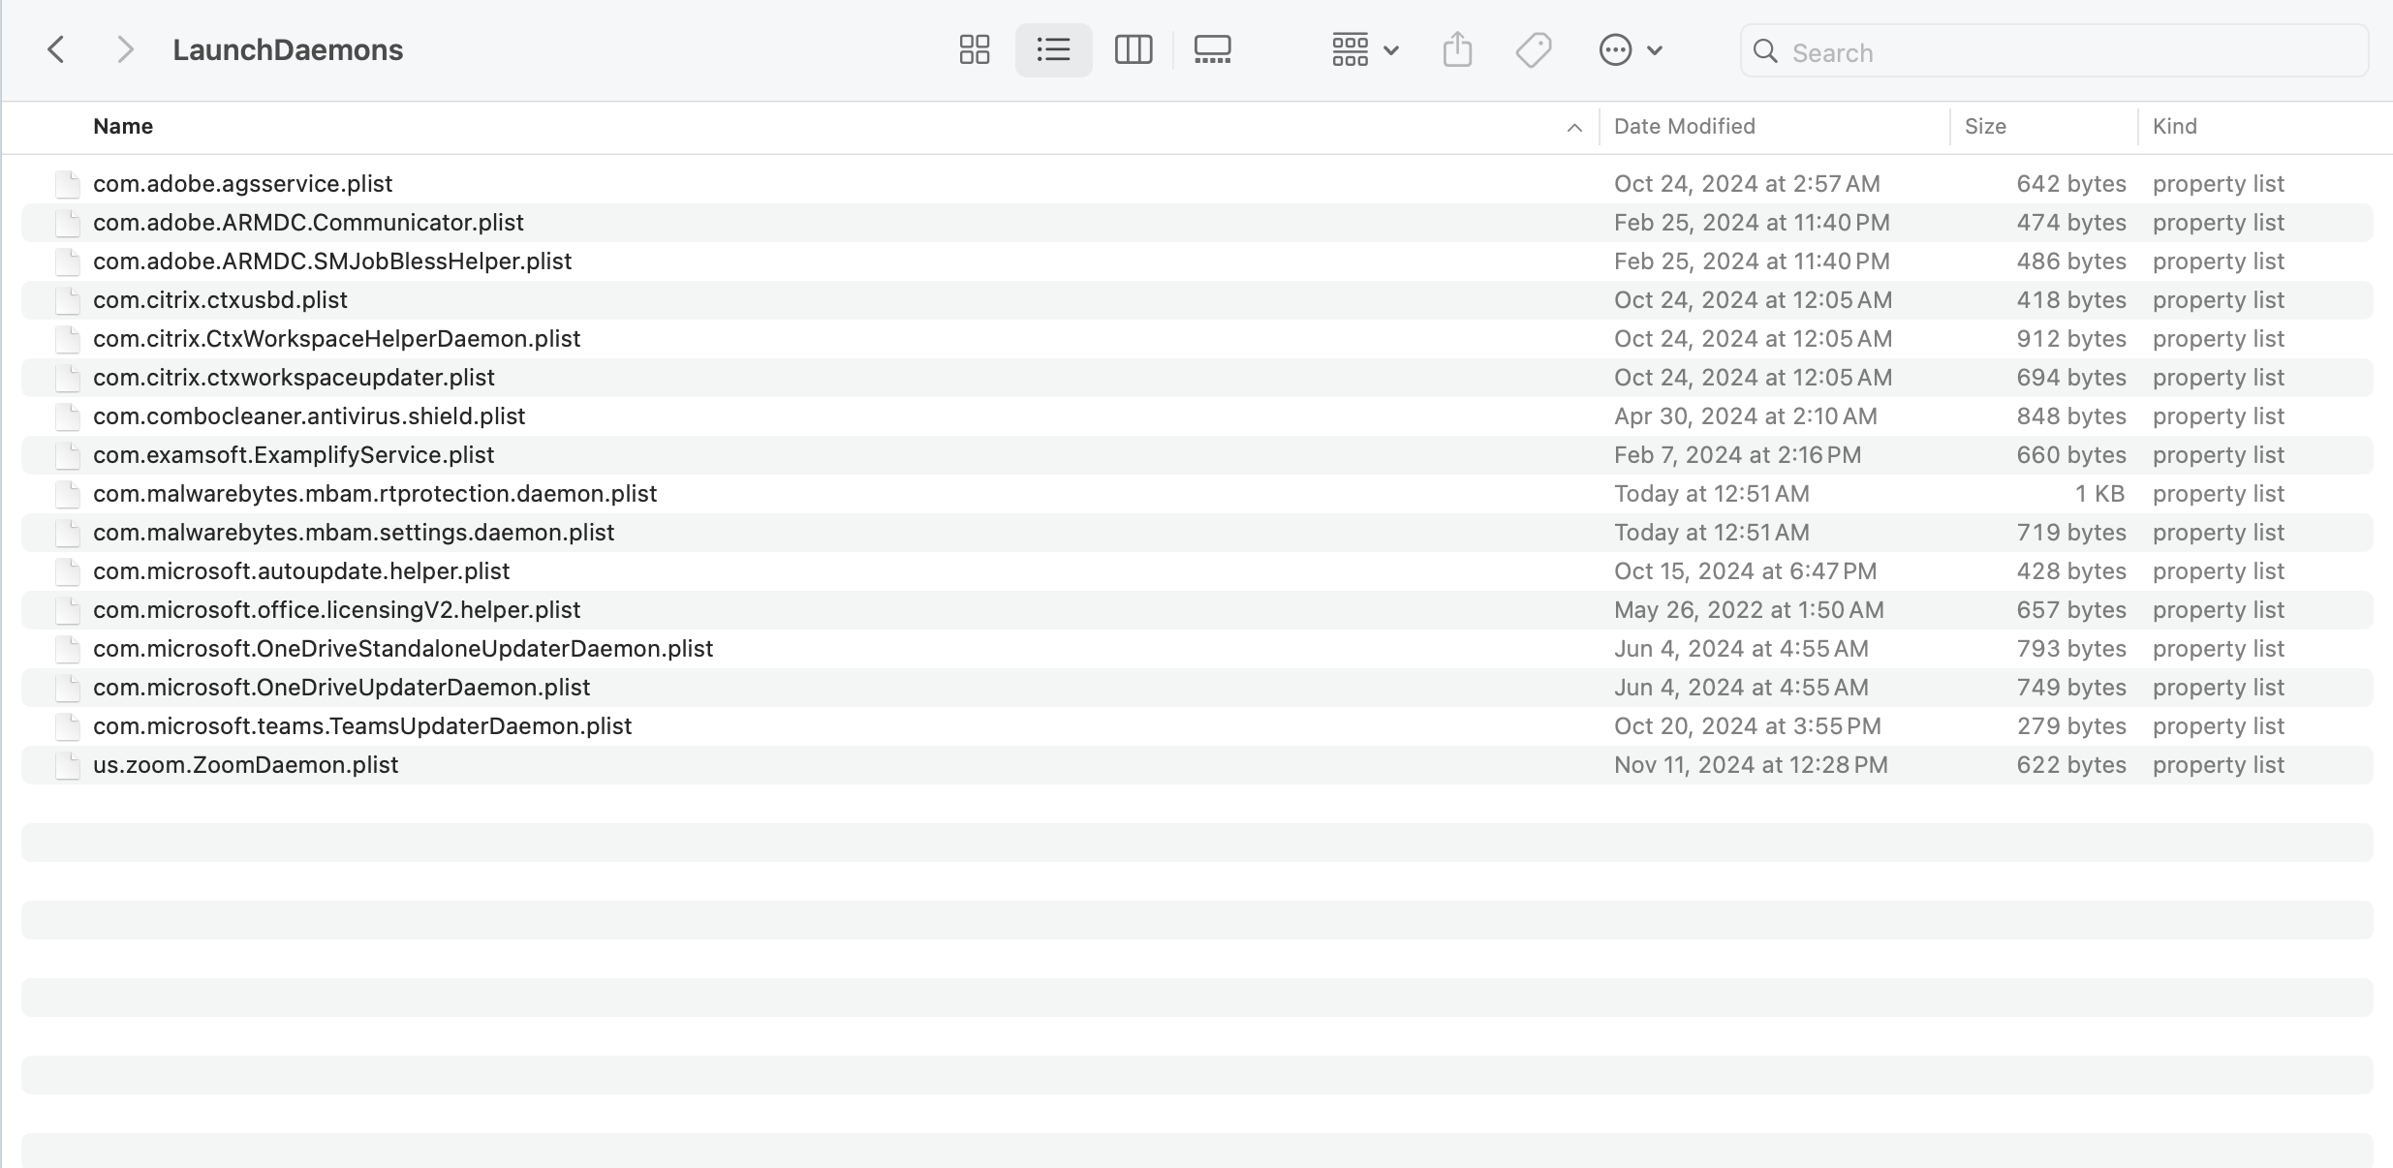This screenshot has height=1168, width=2393.
Task: Switch to column view
Action: point(1133,49)
